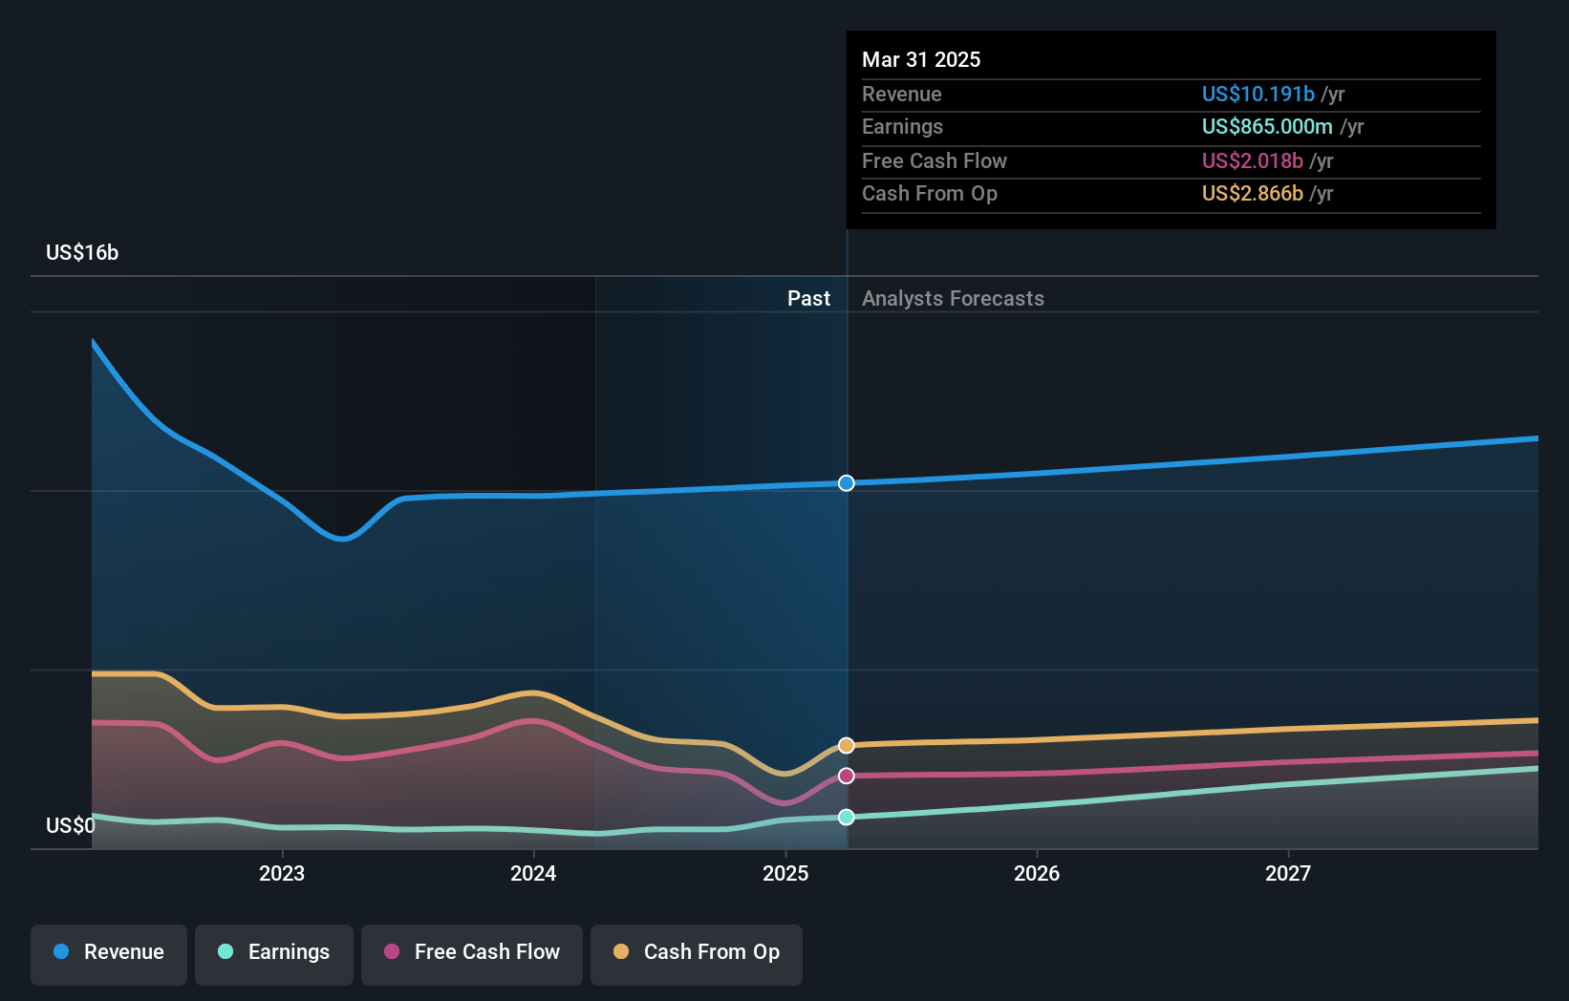Click the US$865.000m earnings value
This screenshot has height=1001, width=1569.
coord(1267,126)
